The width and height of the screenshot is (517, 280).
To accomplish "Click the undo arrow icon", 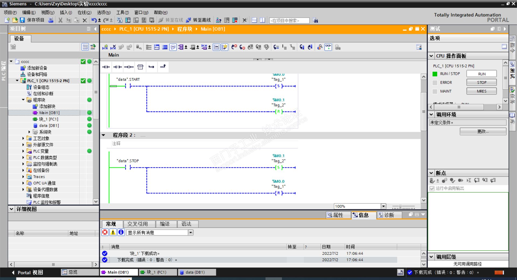I will pyautogui.click(x=94, y=20).
